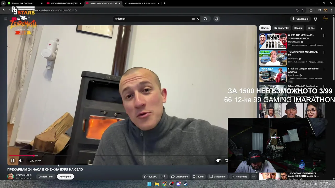Image resolution: width=335 pixels, height=188 pixels.
Task: Click the search box containing 'sidemen'
Action: coord(152,19)
